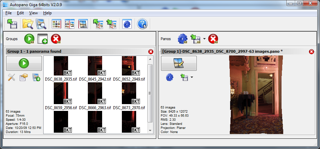Open the Help menu
Screen dimensions: 320x149
47,13
